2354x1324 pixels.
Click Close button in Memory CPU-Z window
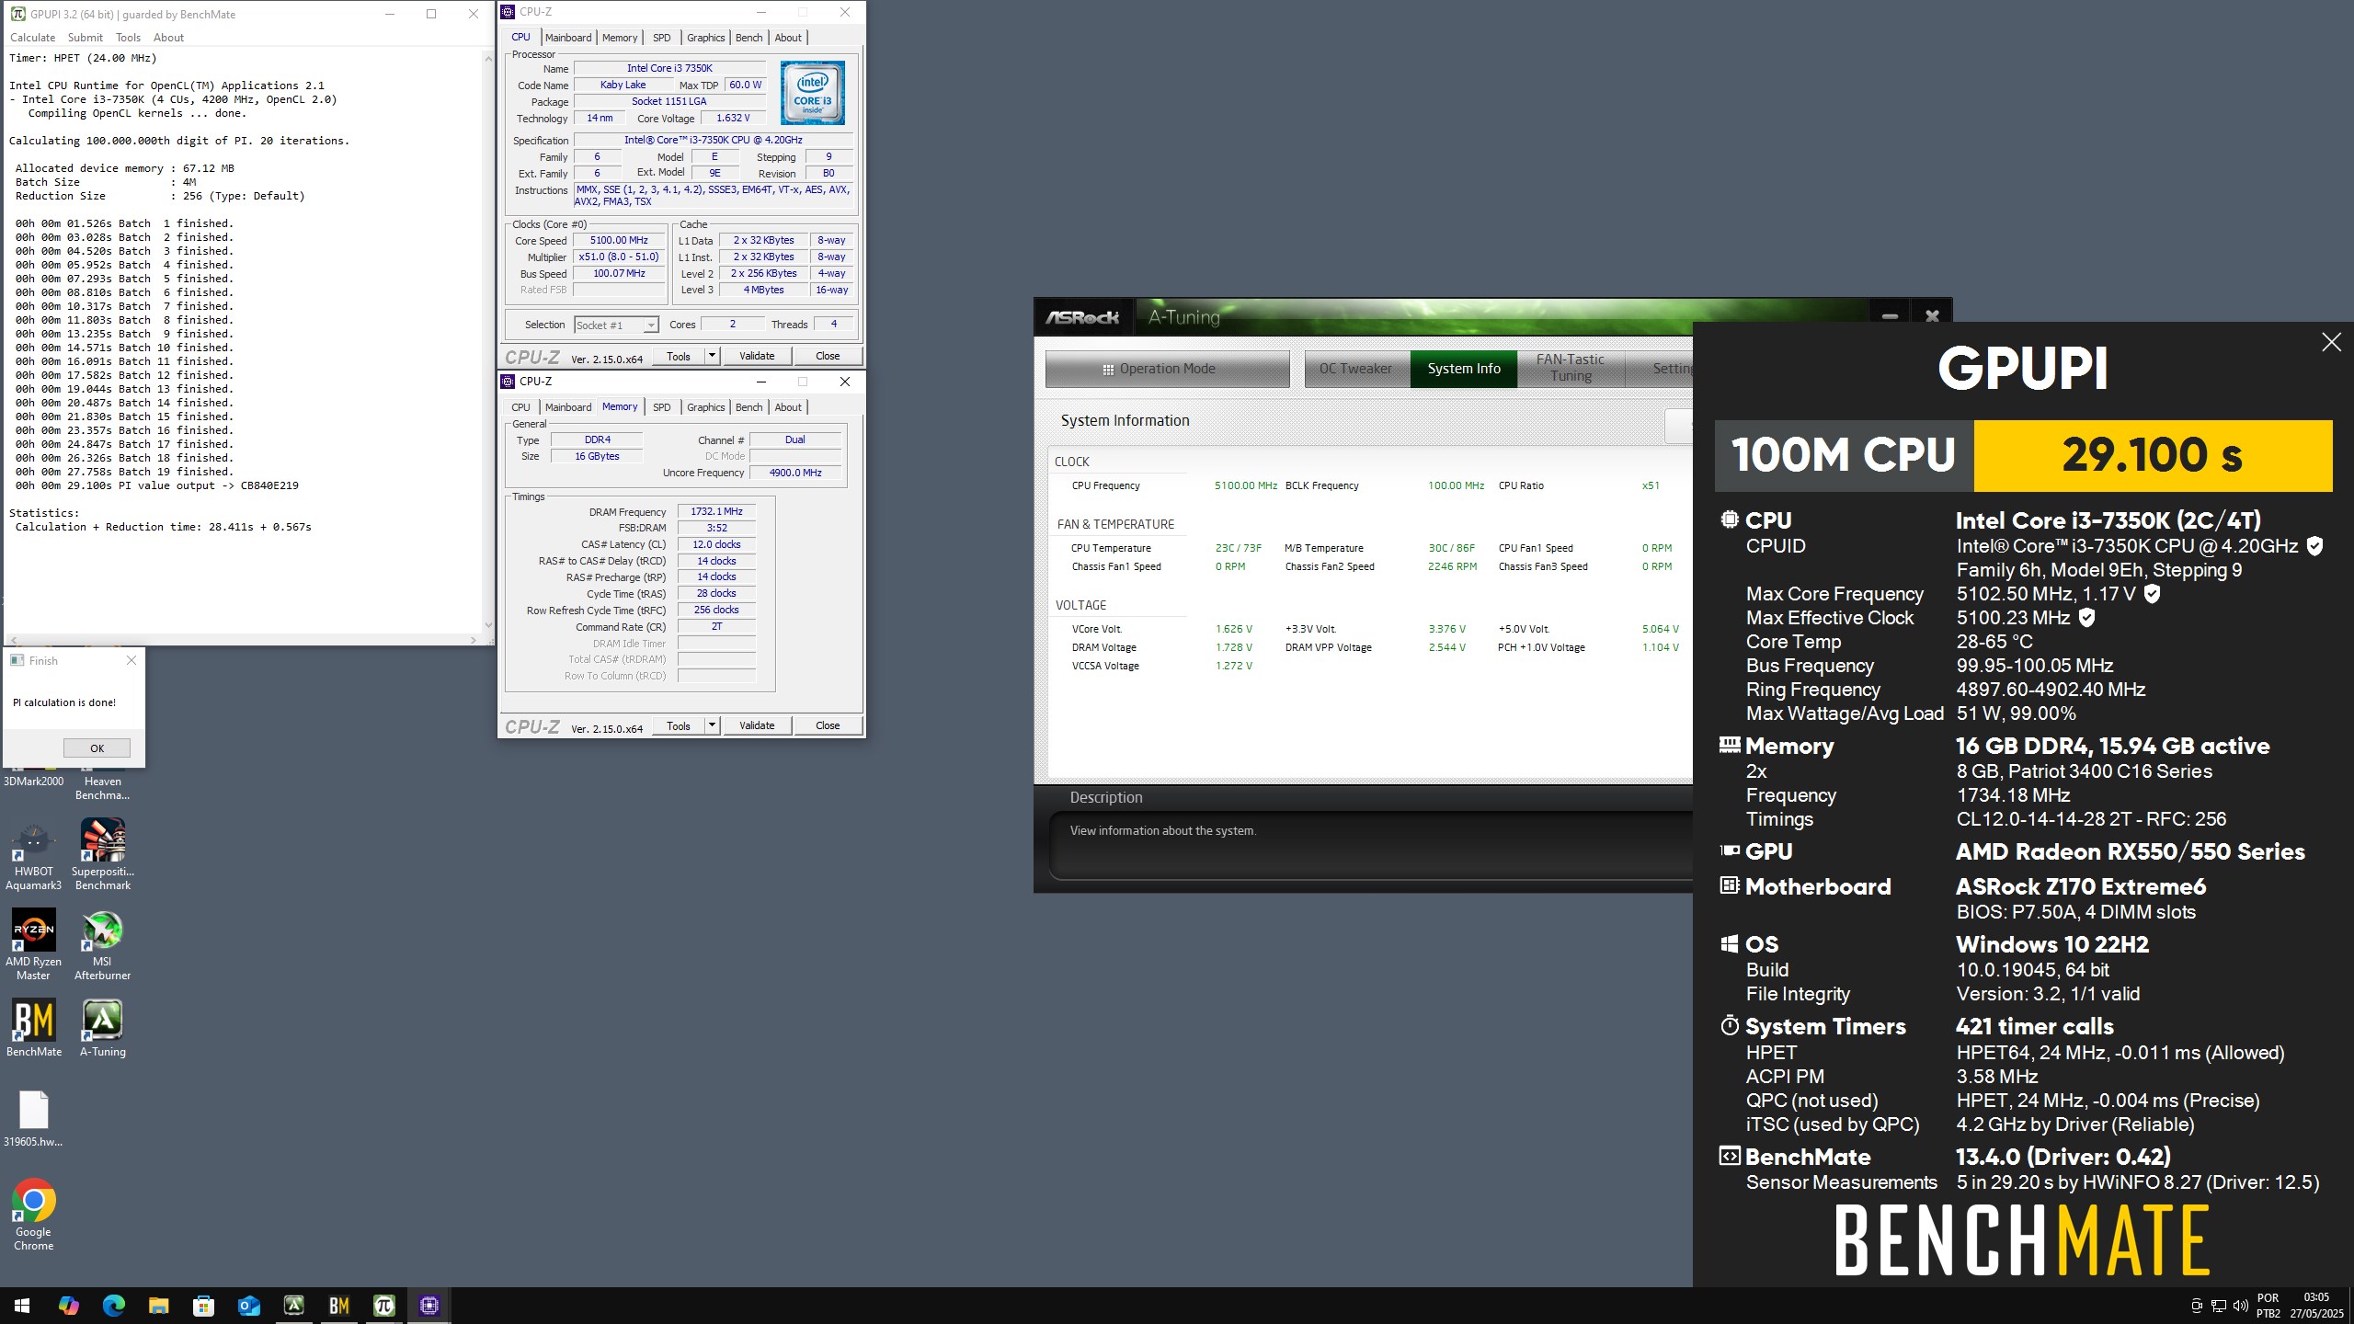(828, 725)
